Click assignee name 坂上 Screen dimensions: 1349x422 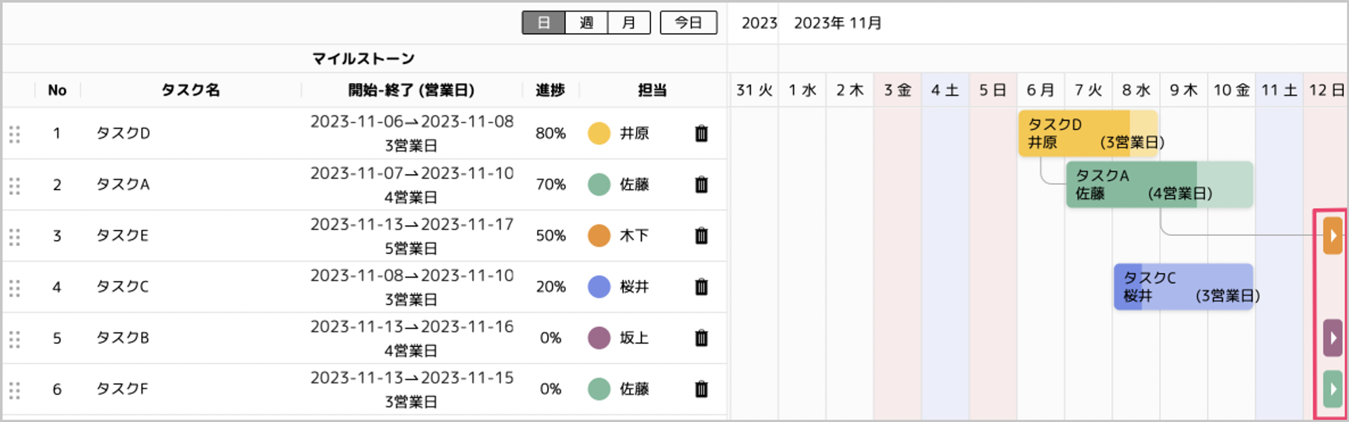(635, 338)
